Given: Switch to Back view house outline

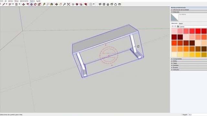Looking at the screenshot, I should click(x=116, y=4).
